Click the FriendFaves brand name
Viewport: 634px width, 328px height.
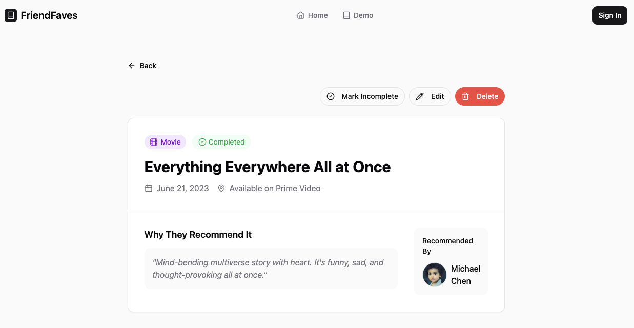tap(49, 15)
